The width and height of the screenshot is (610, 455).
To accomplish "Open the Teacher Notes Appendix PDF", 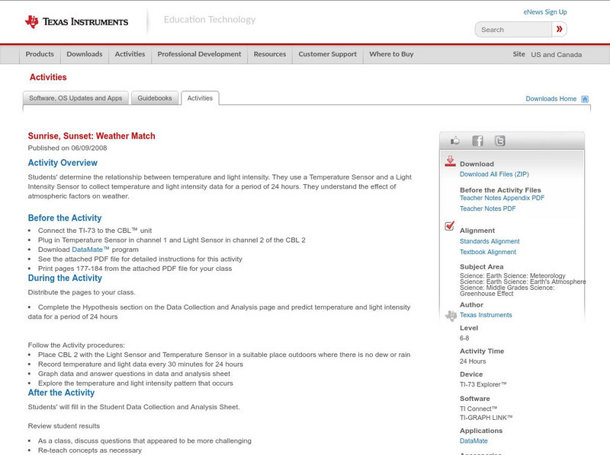I will (502, 196).
